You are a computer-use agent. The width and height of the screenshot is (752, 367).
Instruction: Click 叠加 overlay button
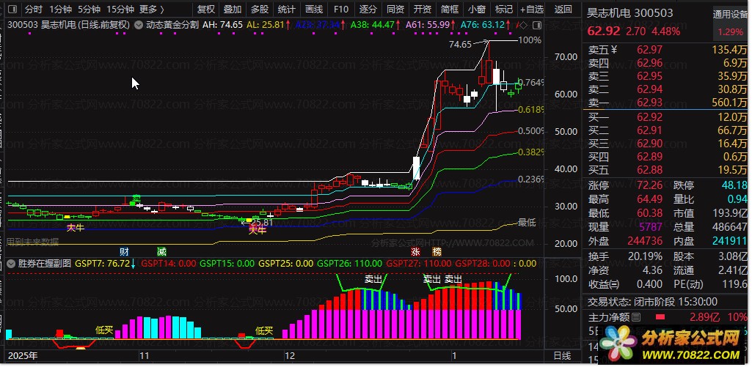click(x=233, y=9)
